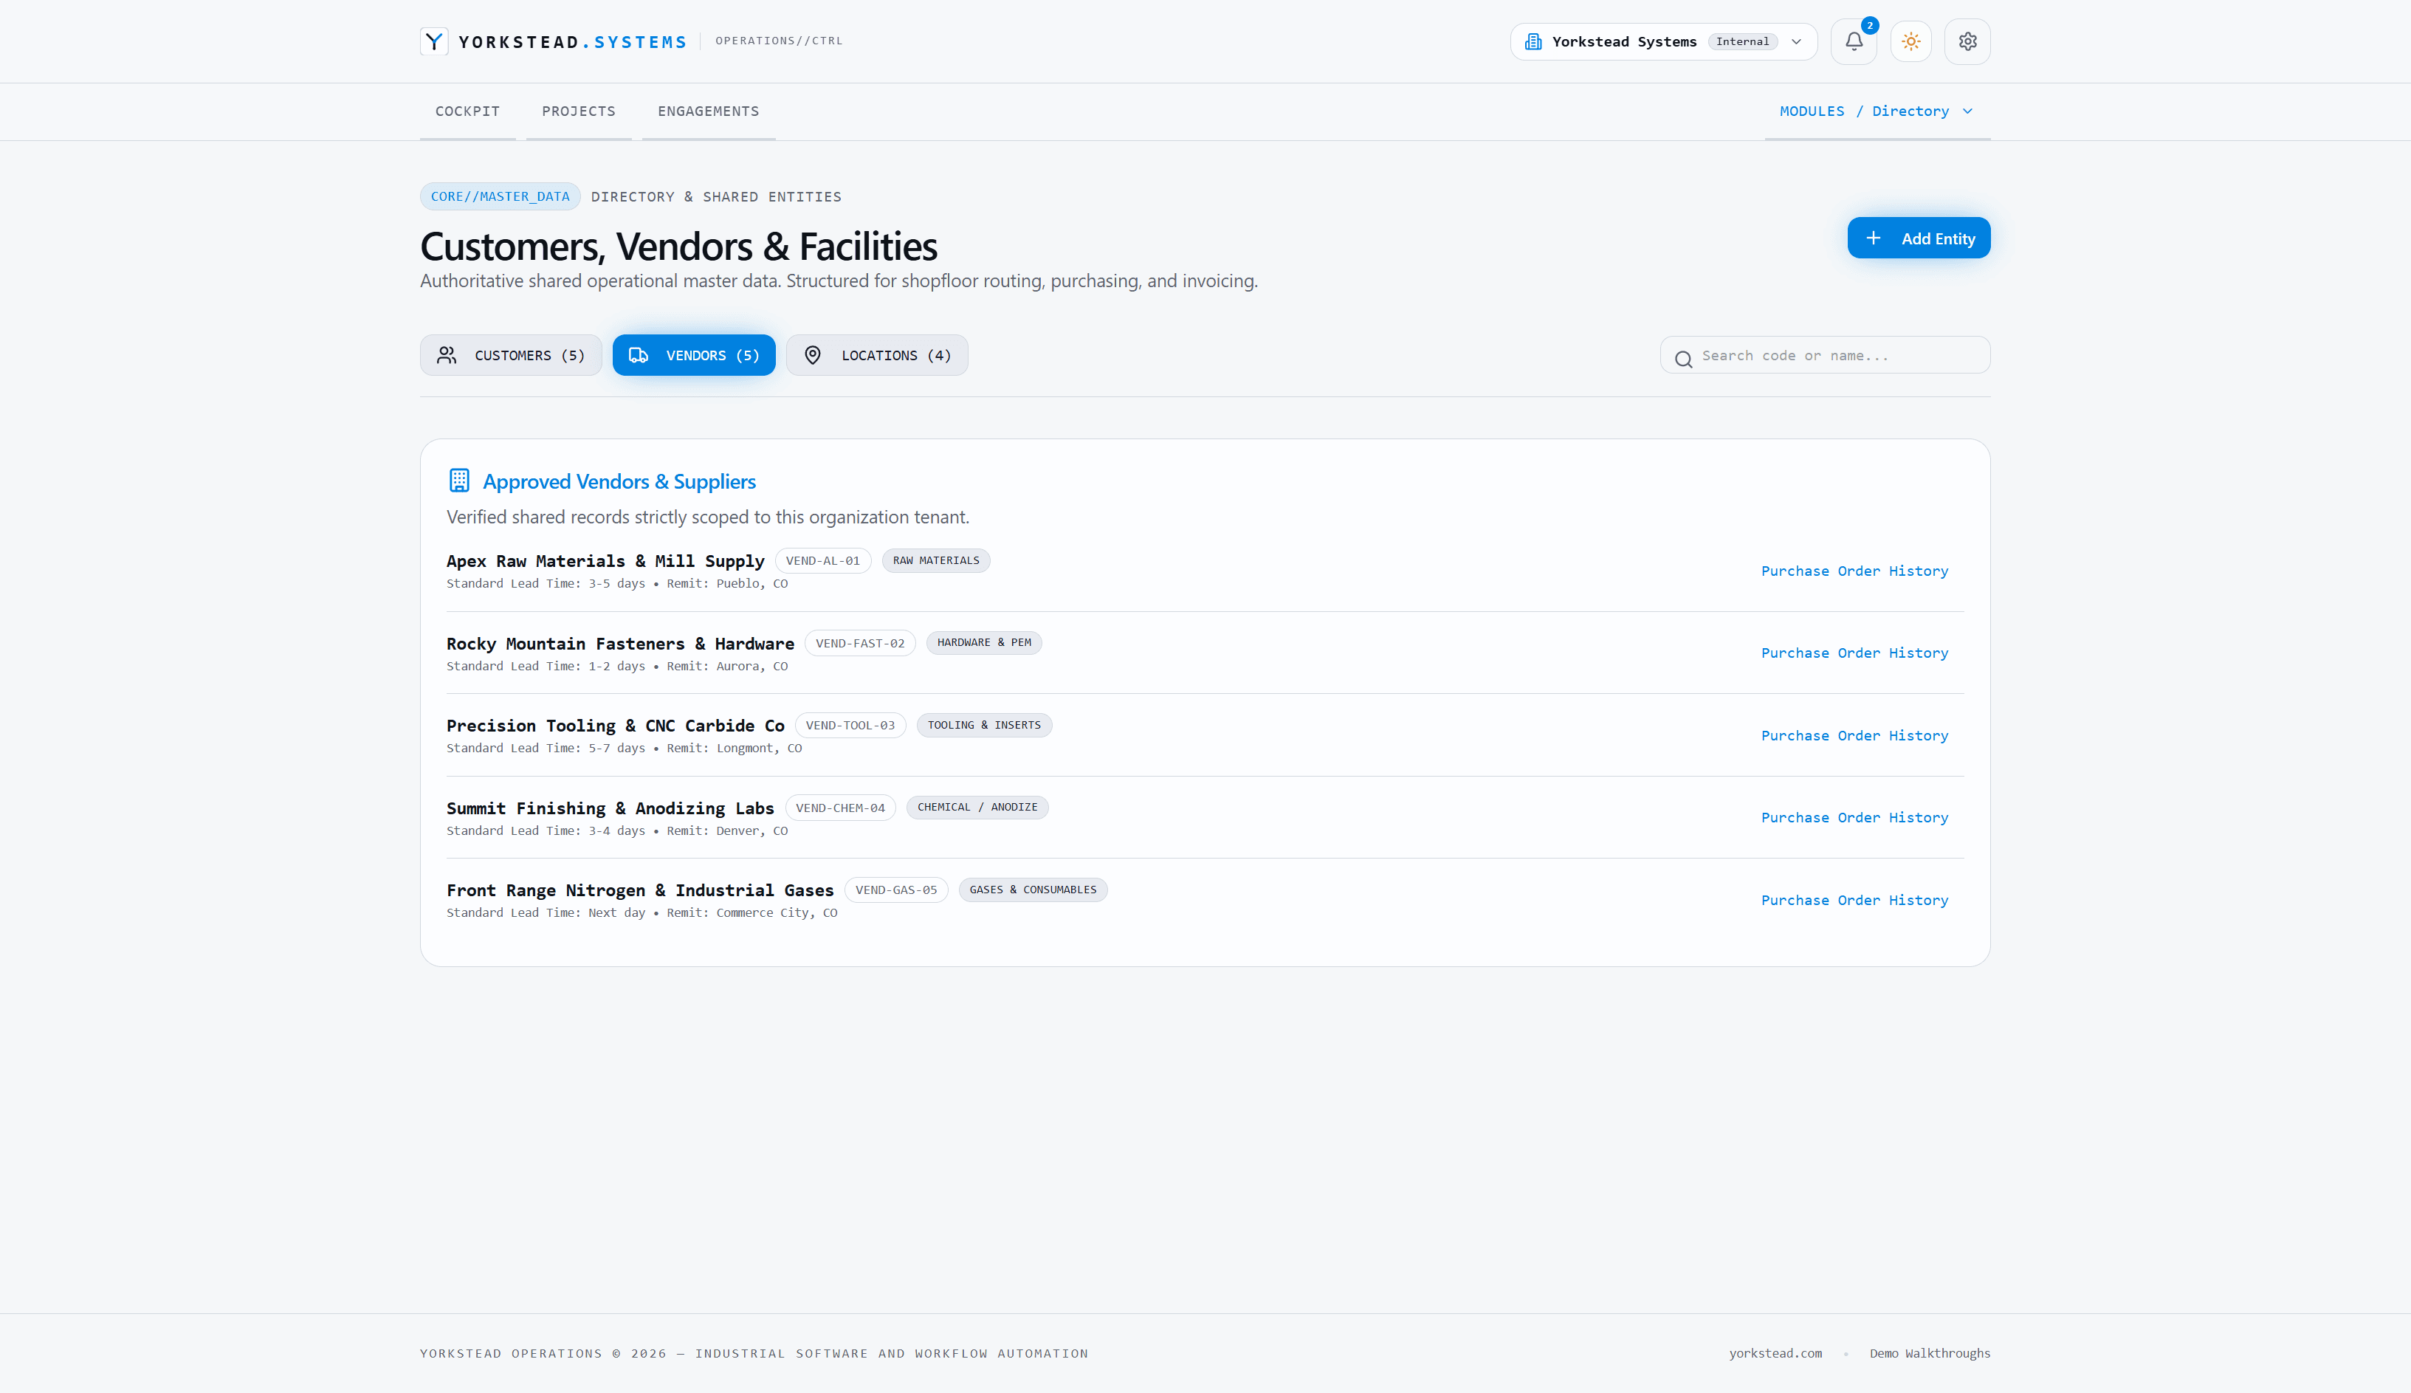This screenshot has width=2411, height=1393.
Task: Click the Internal badge in the organization selector
Action: click(1742, 41)
